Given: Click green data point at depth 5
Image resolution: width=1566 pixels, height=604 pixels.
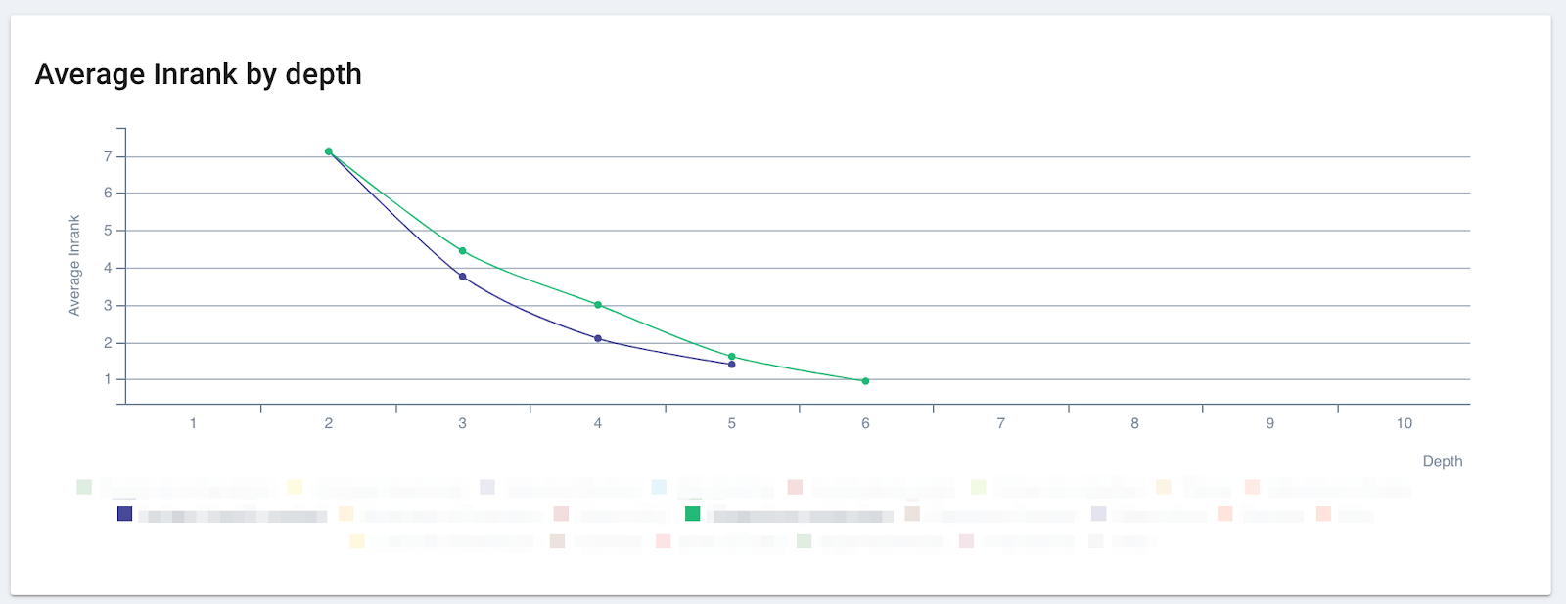Looking at the screenshot, I should tap(732, 357).
